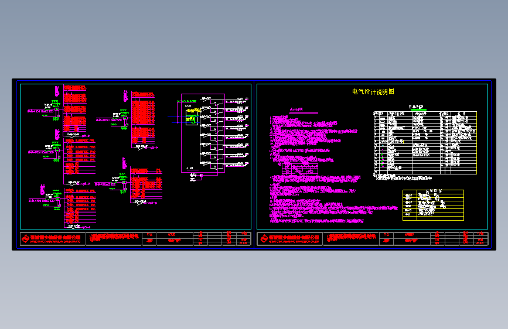Select the yellow-bordered legend table
508x329 pixels.
tap(433, 205)
